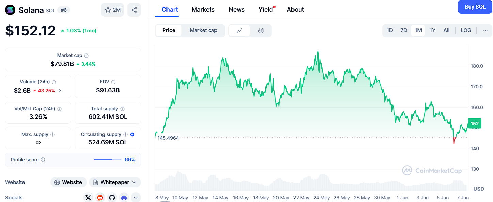The height and width of the screenshot is (202, 493).
Task: Add Solana to watchlist with star button
Action: pyautogui.click(x=112, y=10)
